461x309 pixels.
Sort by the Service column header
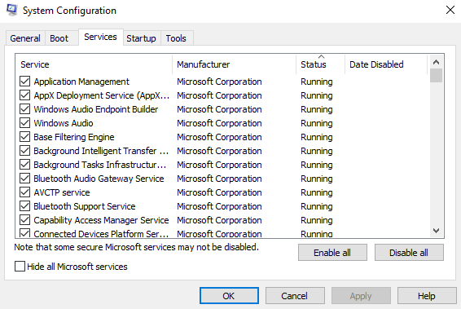94,64
